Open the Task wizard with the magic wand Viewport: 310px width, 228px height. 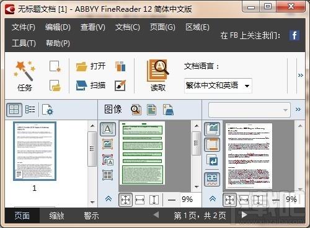[25, 76]
